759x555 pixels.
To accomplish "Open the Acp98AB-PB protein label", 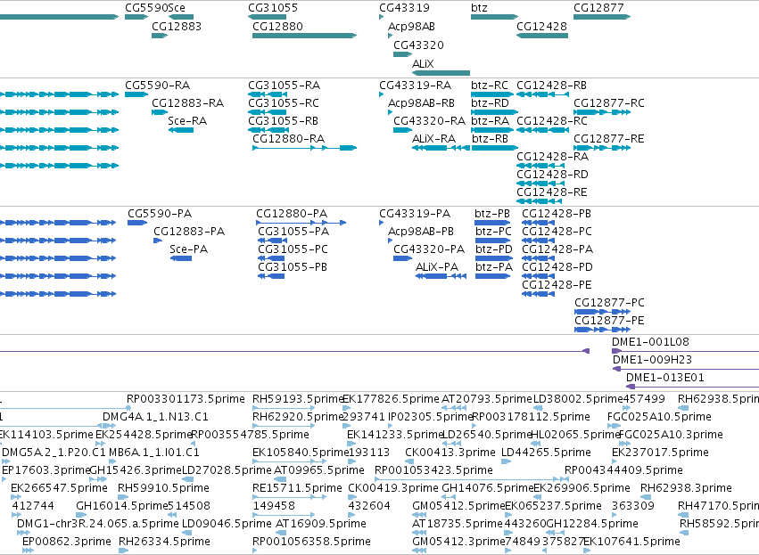I will pyautogui.click(x=421, y=232).
